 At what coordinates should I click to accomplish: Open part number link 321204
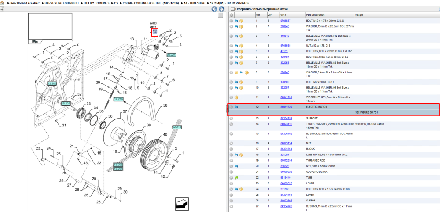tap(285, 155)
